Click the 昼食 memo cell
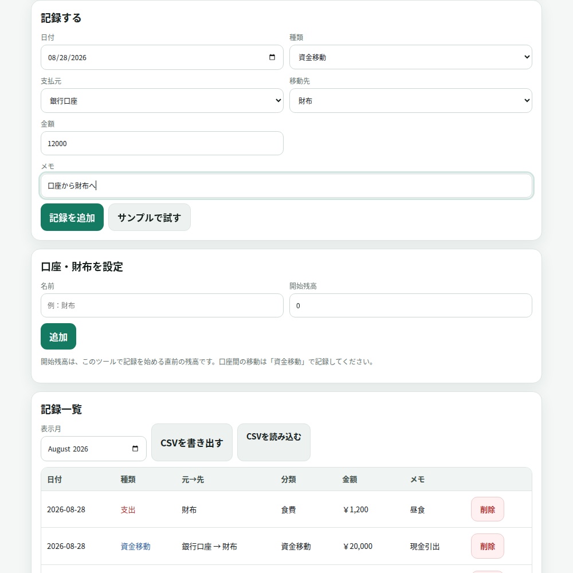 (x=417, y=510)
